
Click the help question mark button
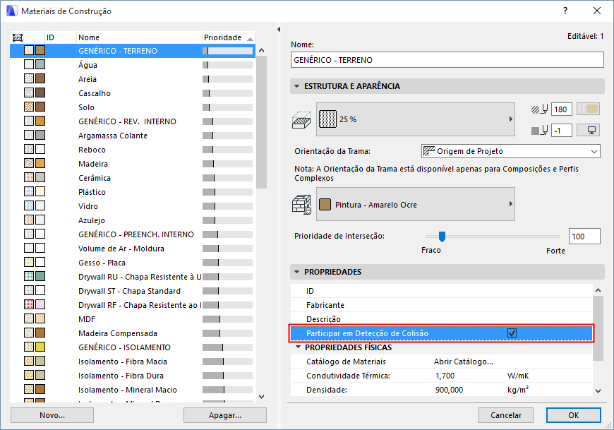tap(565, 11)
